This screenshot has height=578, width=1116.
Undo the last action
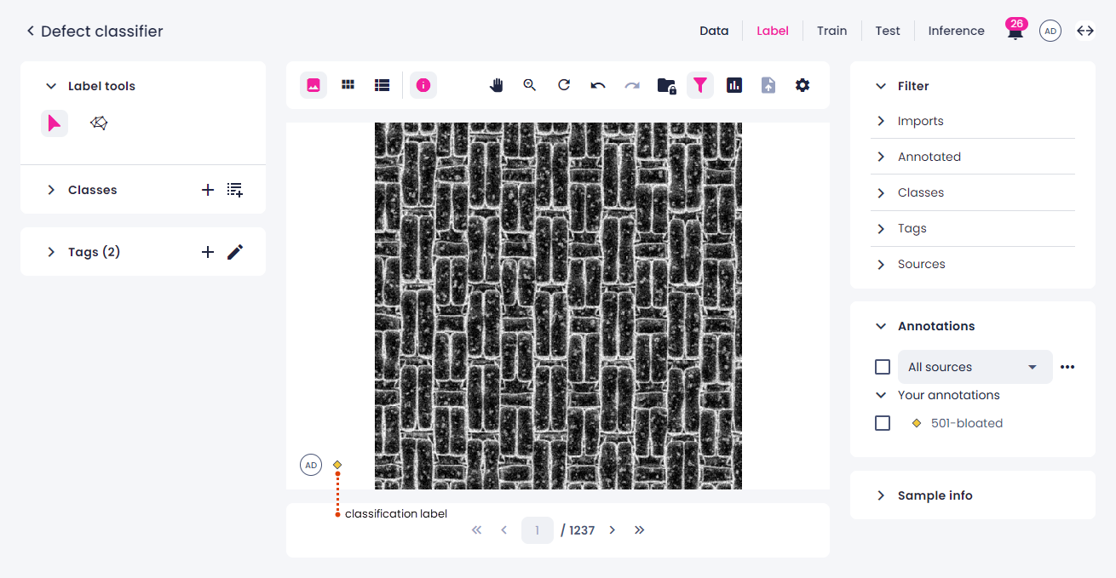pyautogui.click(x=598, y=85)
